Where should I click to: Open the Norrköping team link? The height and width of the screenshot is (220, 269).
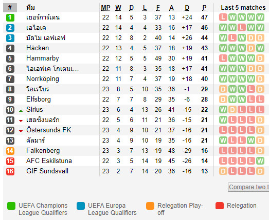[43, 79]
